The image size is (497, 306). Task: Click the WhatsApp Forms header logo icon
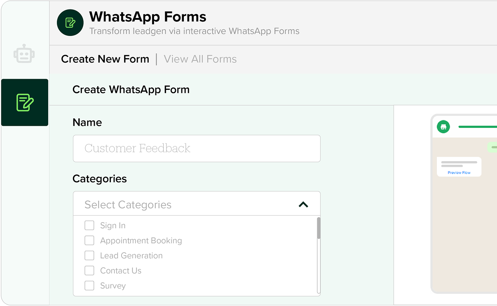[x=70, y=23]
